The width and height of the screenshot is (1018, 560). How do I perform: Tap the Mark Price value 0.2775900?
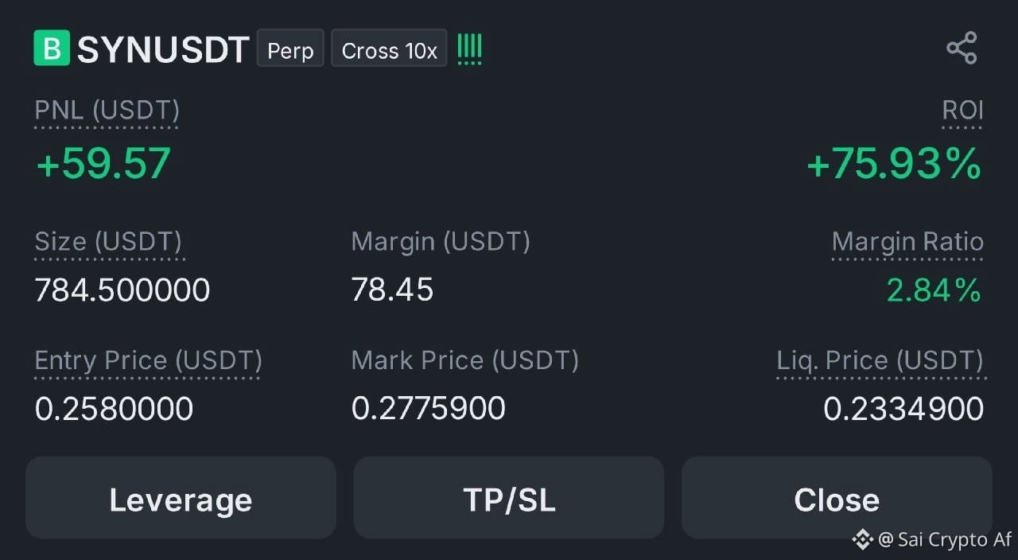click(429, 409)
